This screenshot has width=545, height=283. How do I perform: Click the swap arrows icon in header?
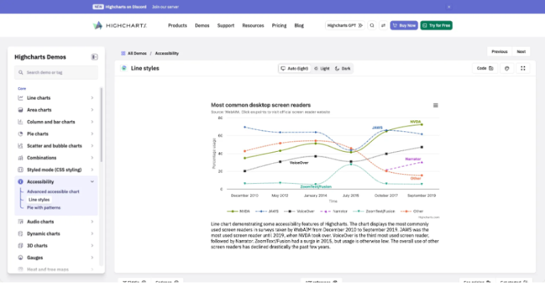[x=382, y=25]
